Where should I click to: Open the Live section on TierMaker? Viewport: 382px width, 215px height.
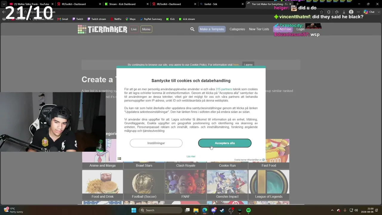coord(134,29)
